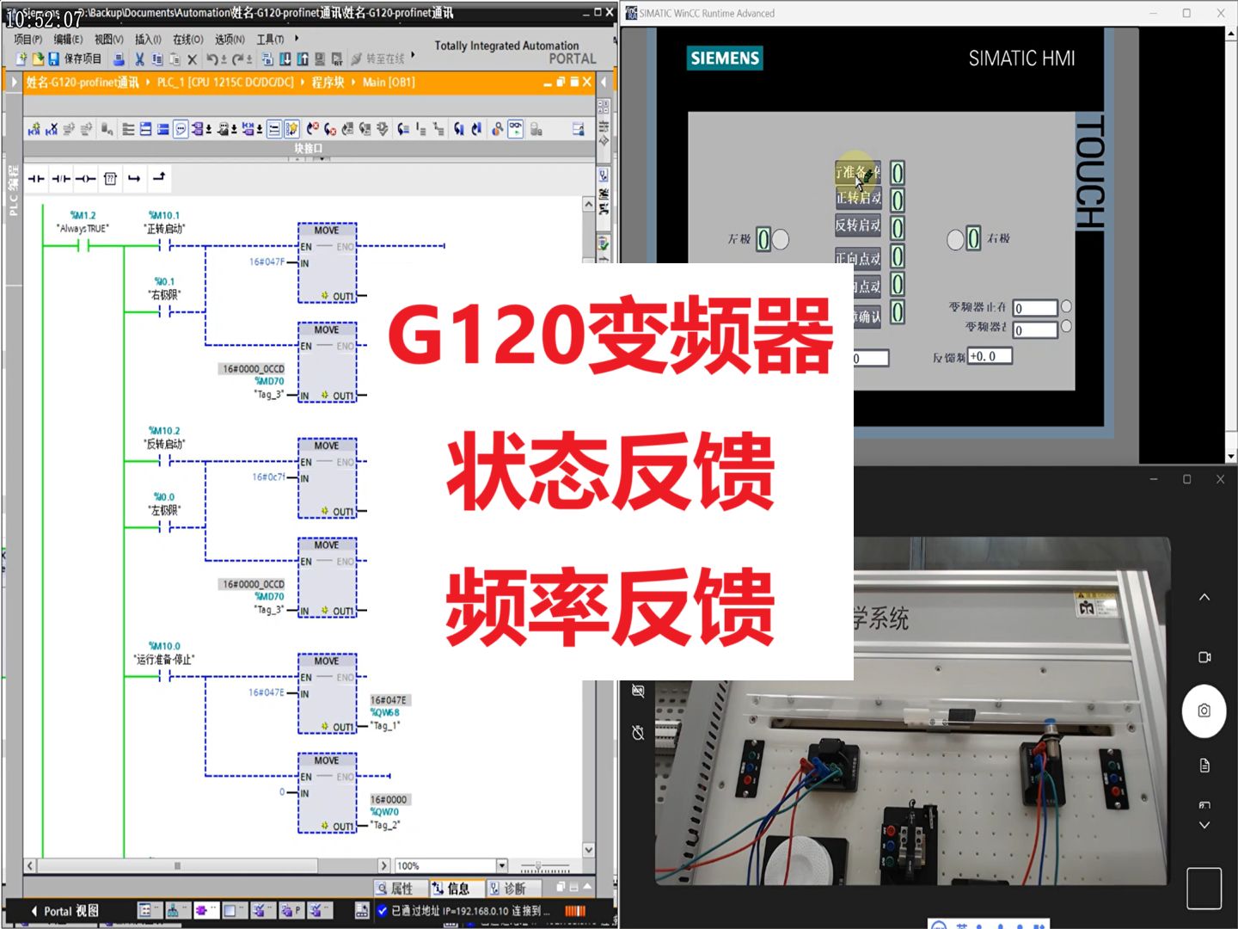The height and width of the screenshot is (929, 1238).
Task: Click the Download to device icon
Action: (x=285, y=59)
